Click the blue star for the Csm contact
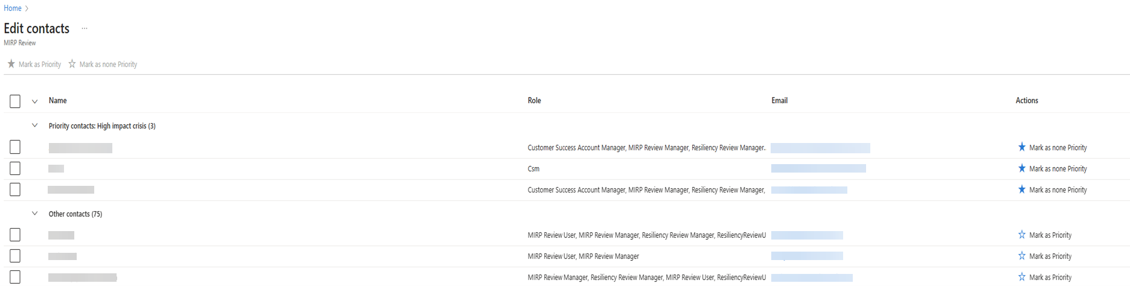Viewport: 1130px width, 286px height. pos(1022,168)
